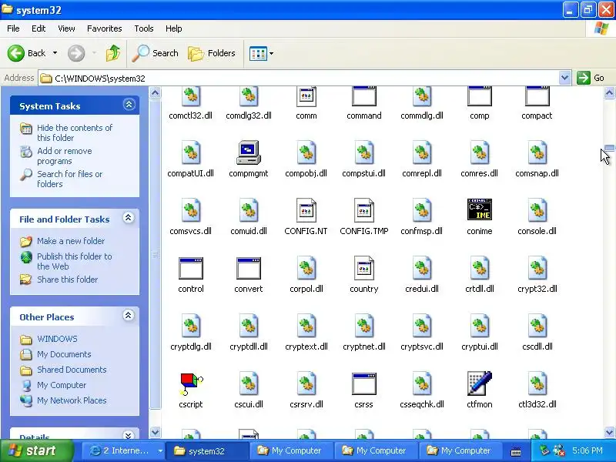Select the compobj.dll file icon

coord(306,152)
